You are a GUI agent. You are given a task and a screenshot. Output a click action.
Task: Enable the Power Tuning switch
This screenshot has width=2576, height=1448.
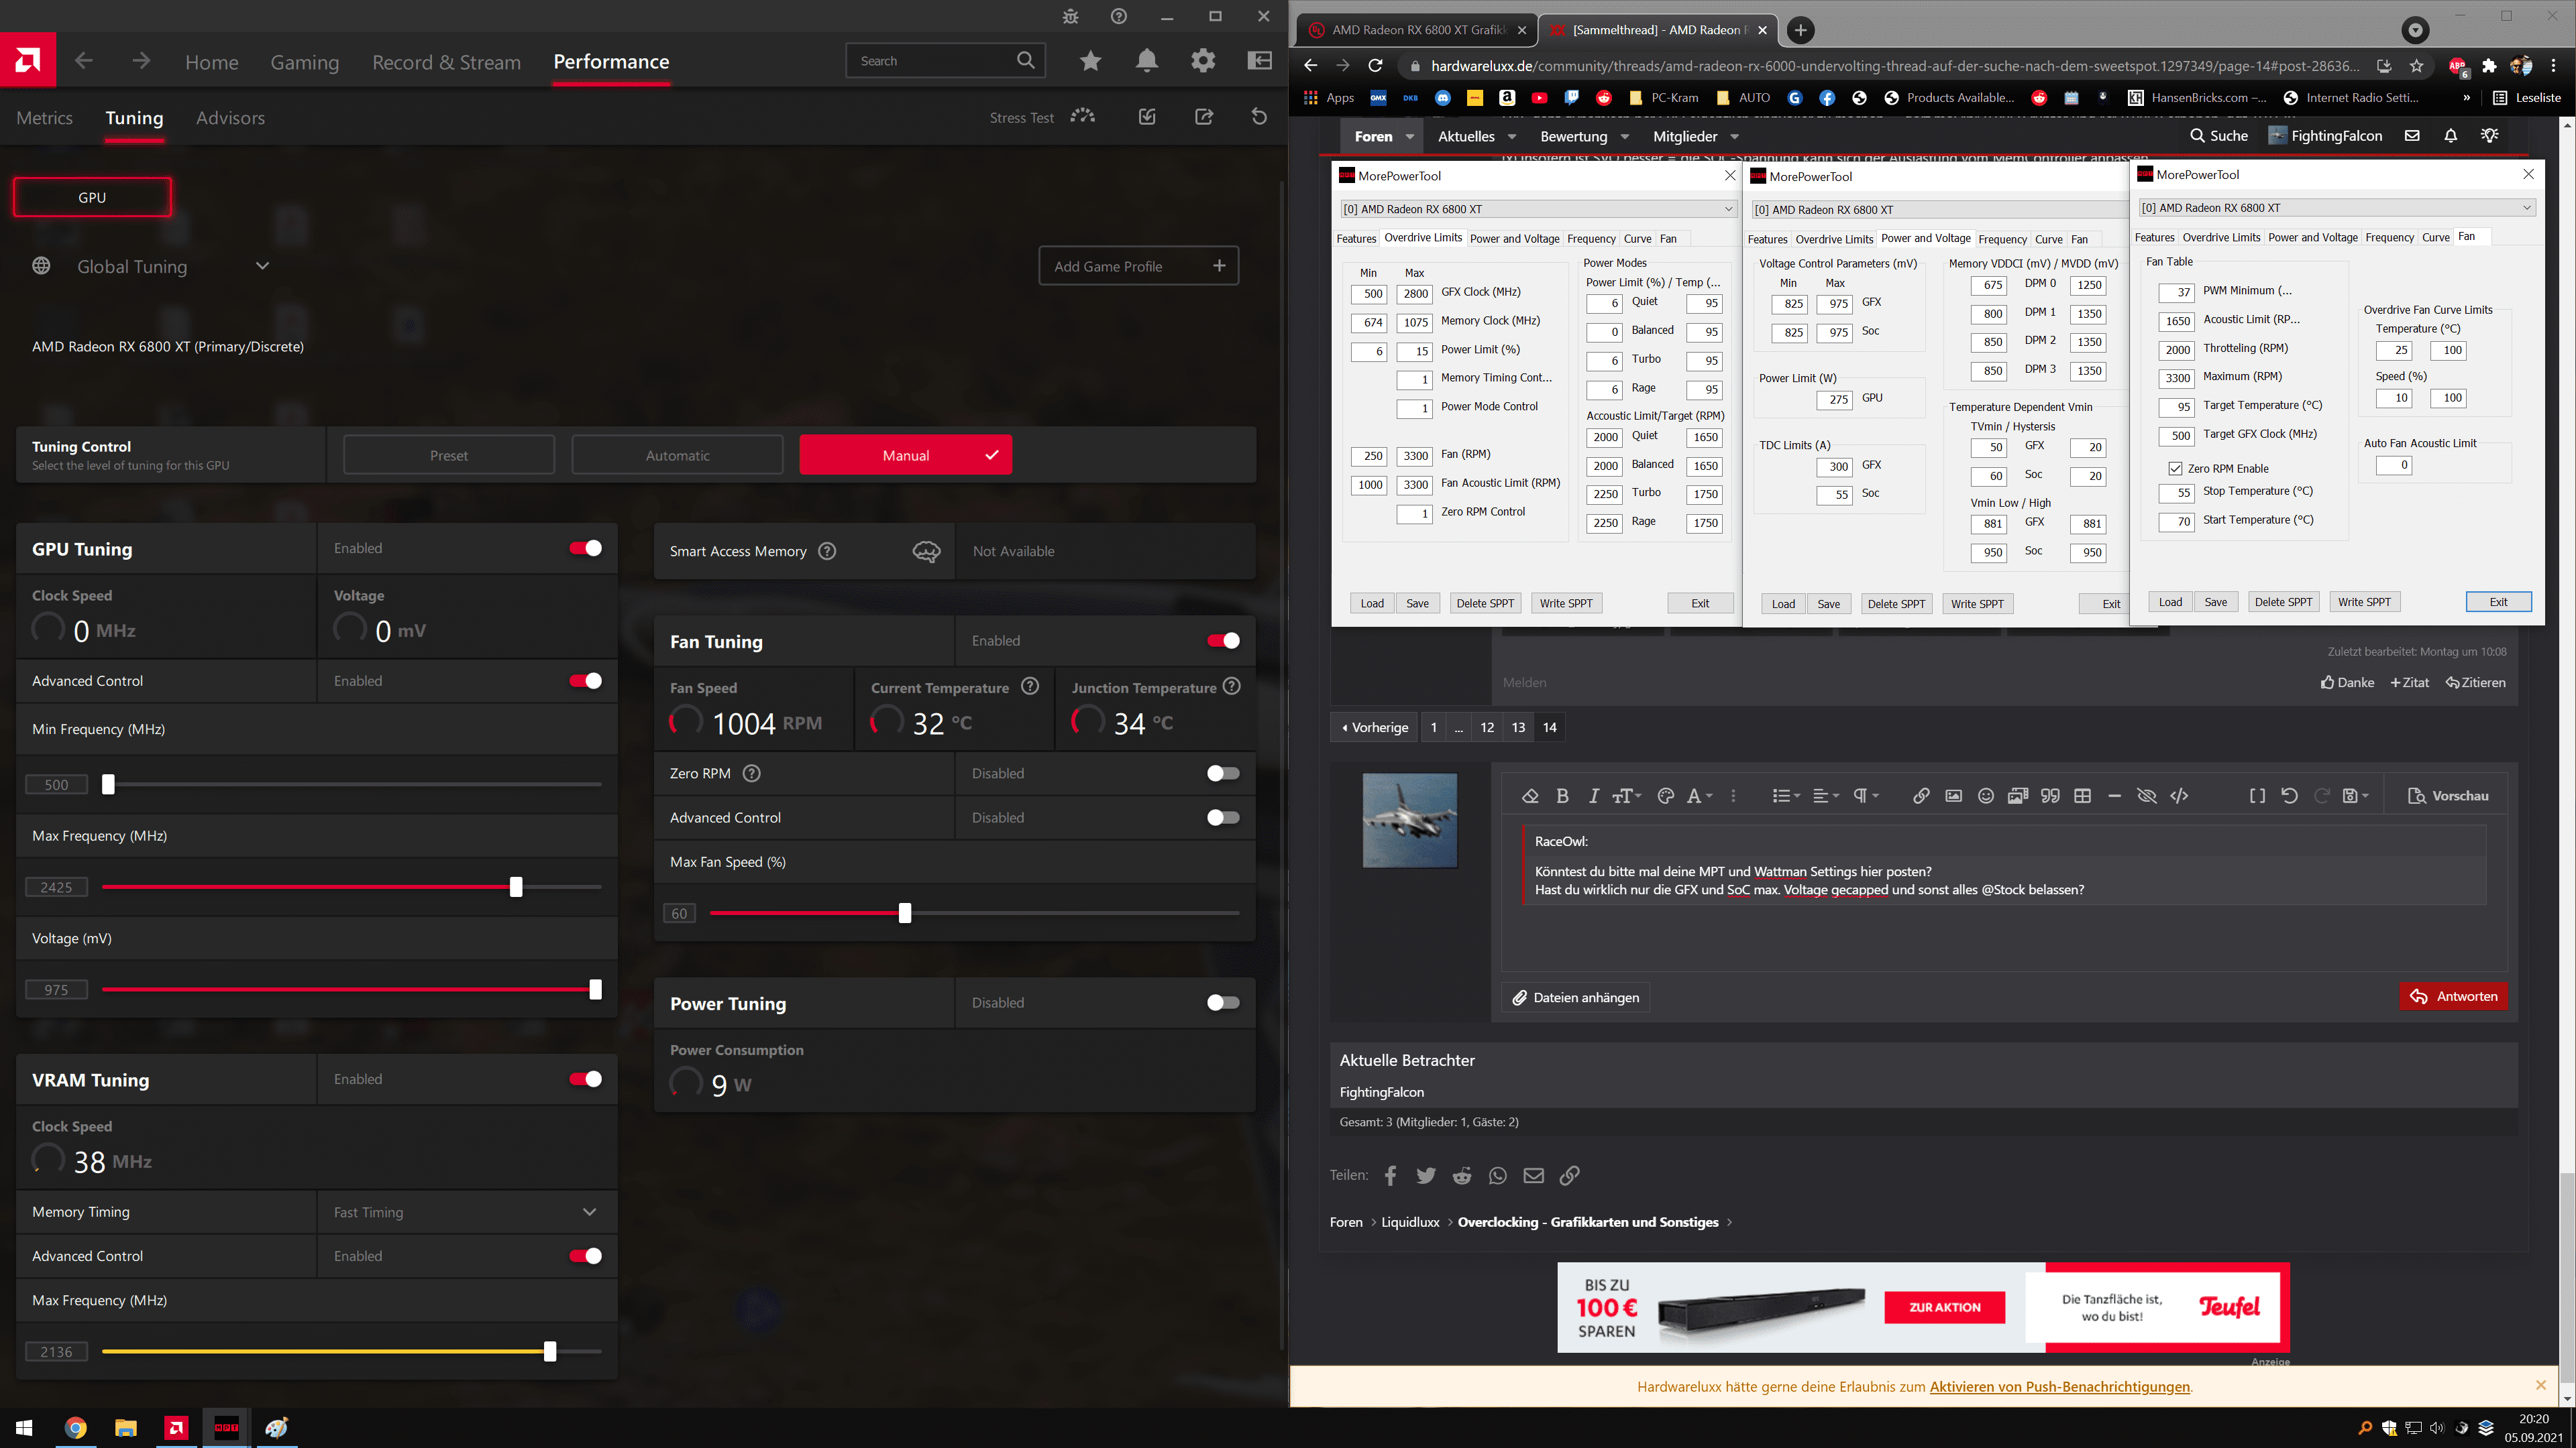[x=1223, y=1002]
